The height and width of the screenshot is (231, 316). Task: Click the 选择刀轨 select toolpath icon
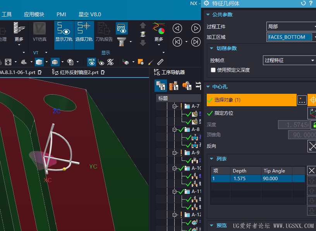tap(84, 35)
